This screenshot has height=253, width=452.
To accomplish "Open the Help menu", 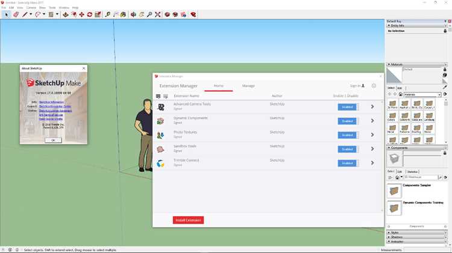I will [x=75, y=7].
